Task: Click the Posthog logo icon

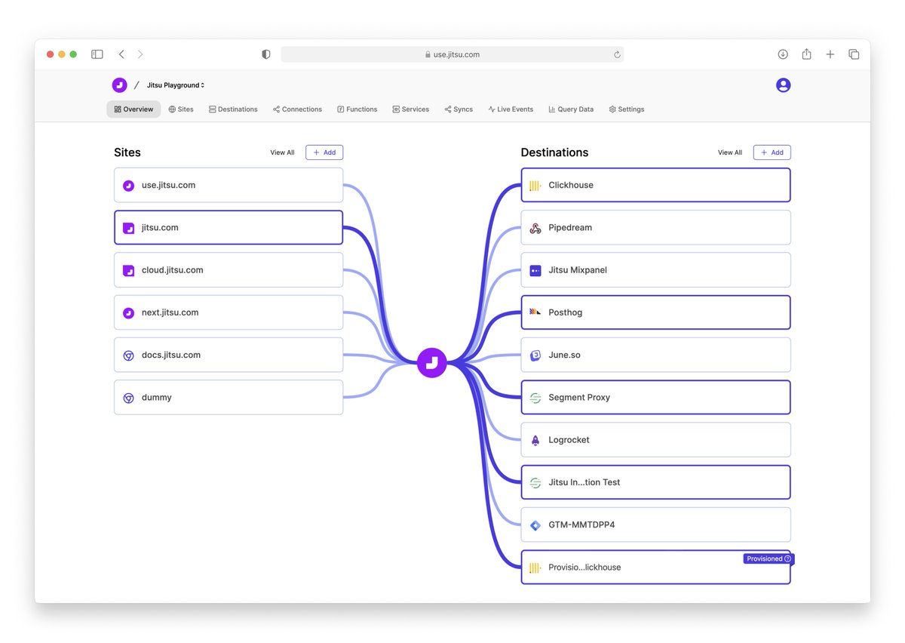Action: coord(535,312)
